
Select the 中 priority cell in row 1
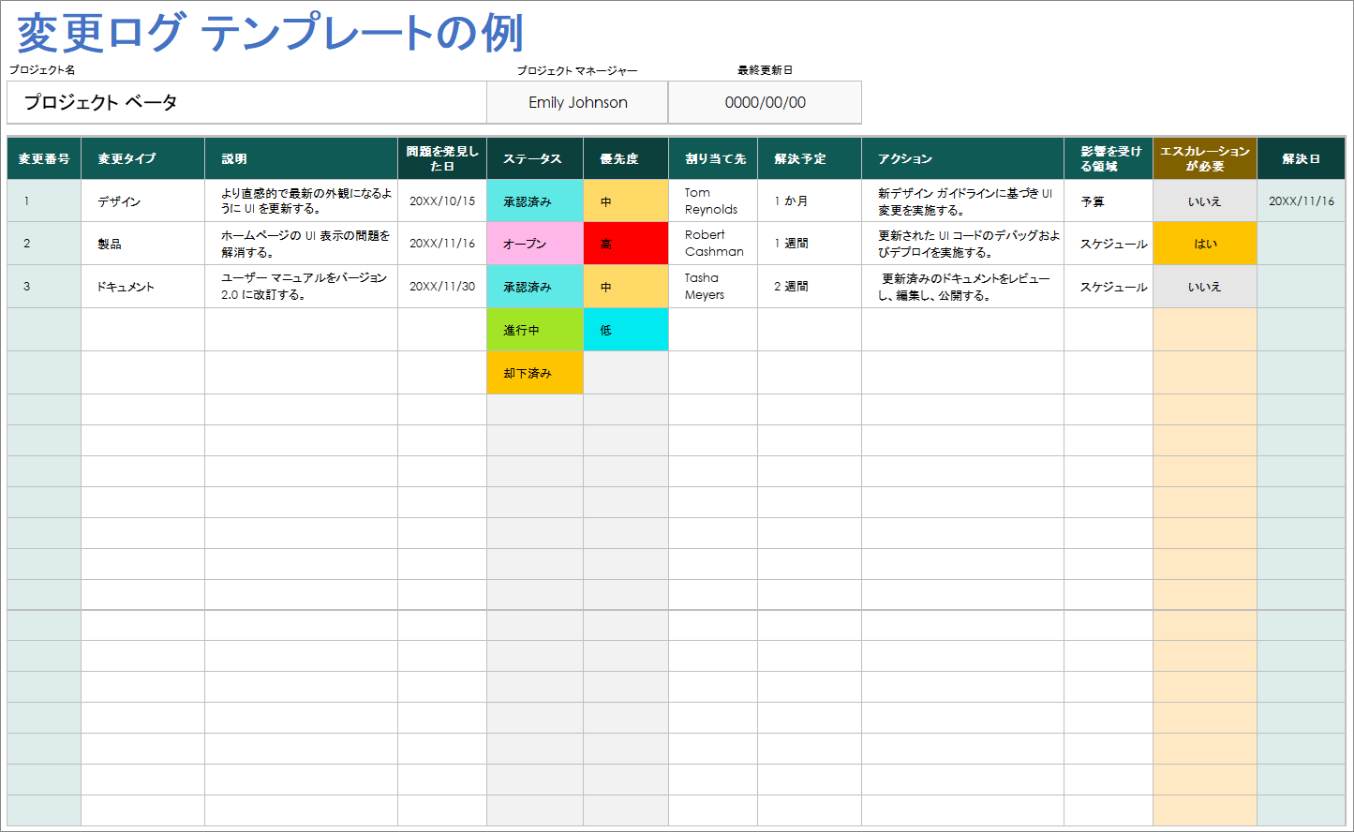[x=626, y=201]
